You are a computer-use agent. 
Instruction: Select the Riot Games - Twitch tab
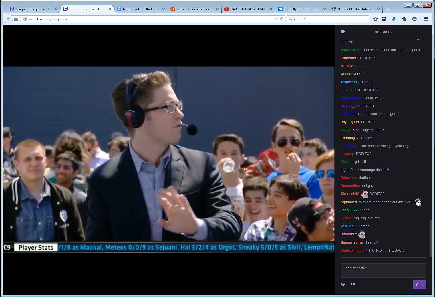[x=87, y=9]
